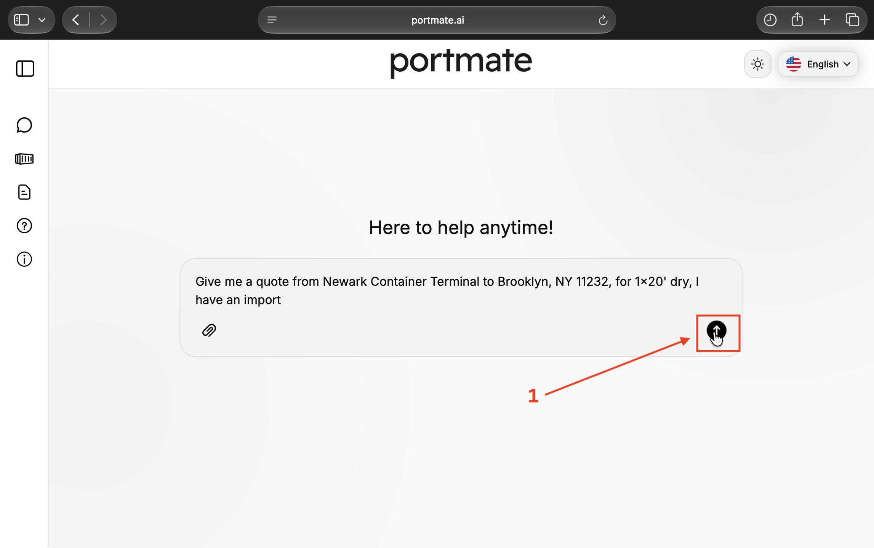Expand the Safari sidebar options chevron

pyautogui.click(x=42, y=20)
